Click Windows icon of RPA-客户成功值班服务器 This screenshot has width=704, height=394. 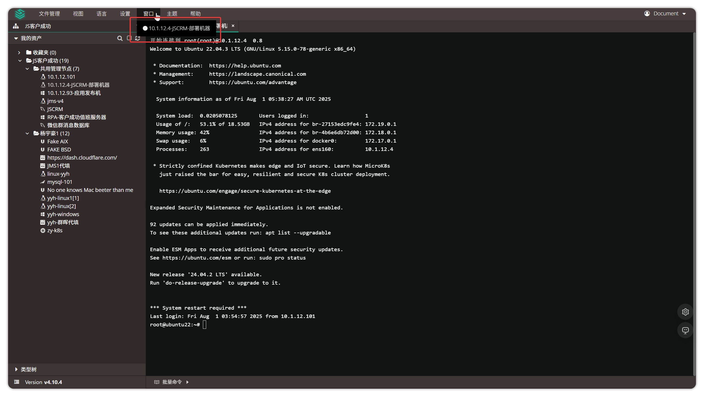43,117
